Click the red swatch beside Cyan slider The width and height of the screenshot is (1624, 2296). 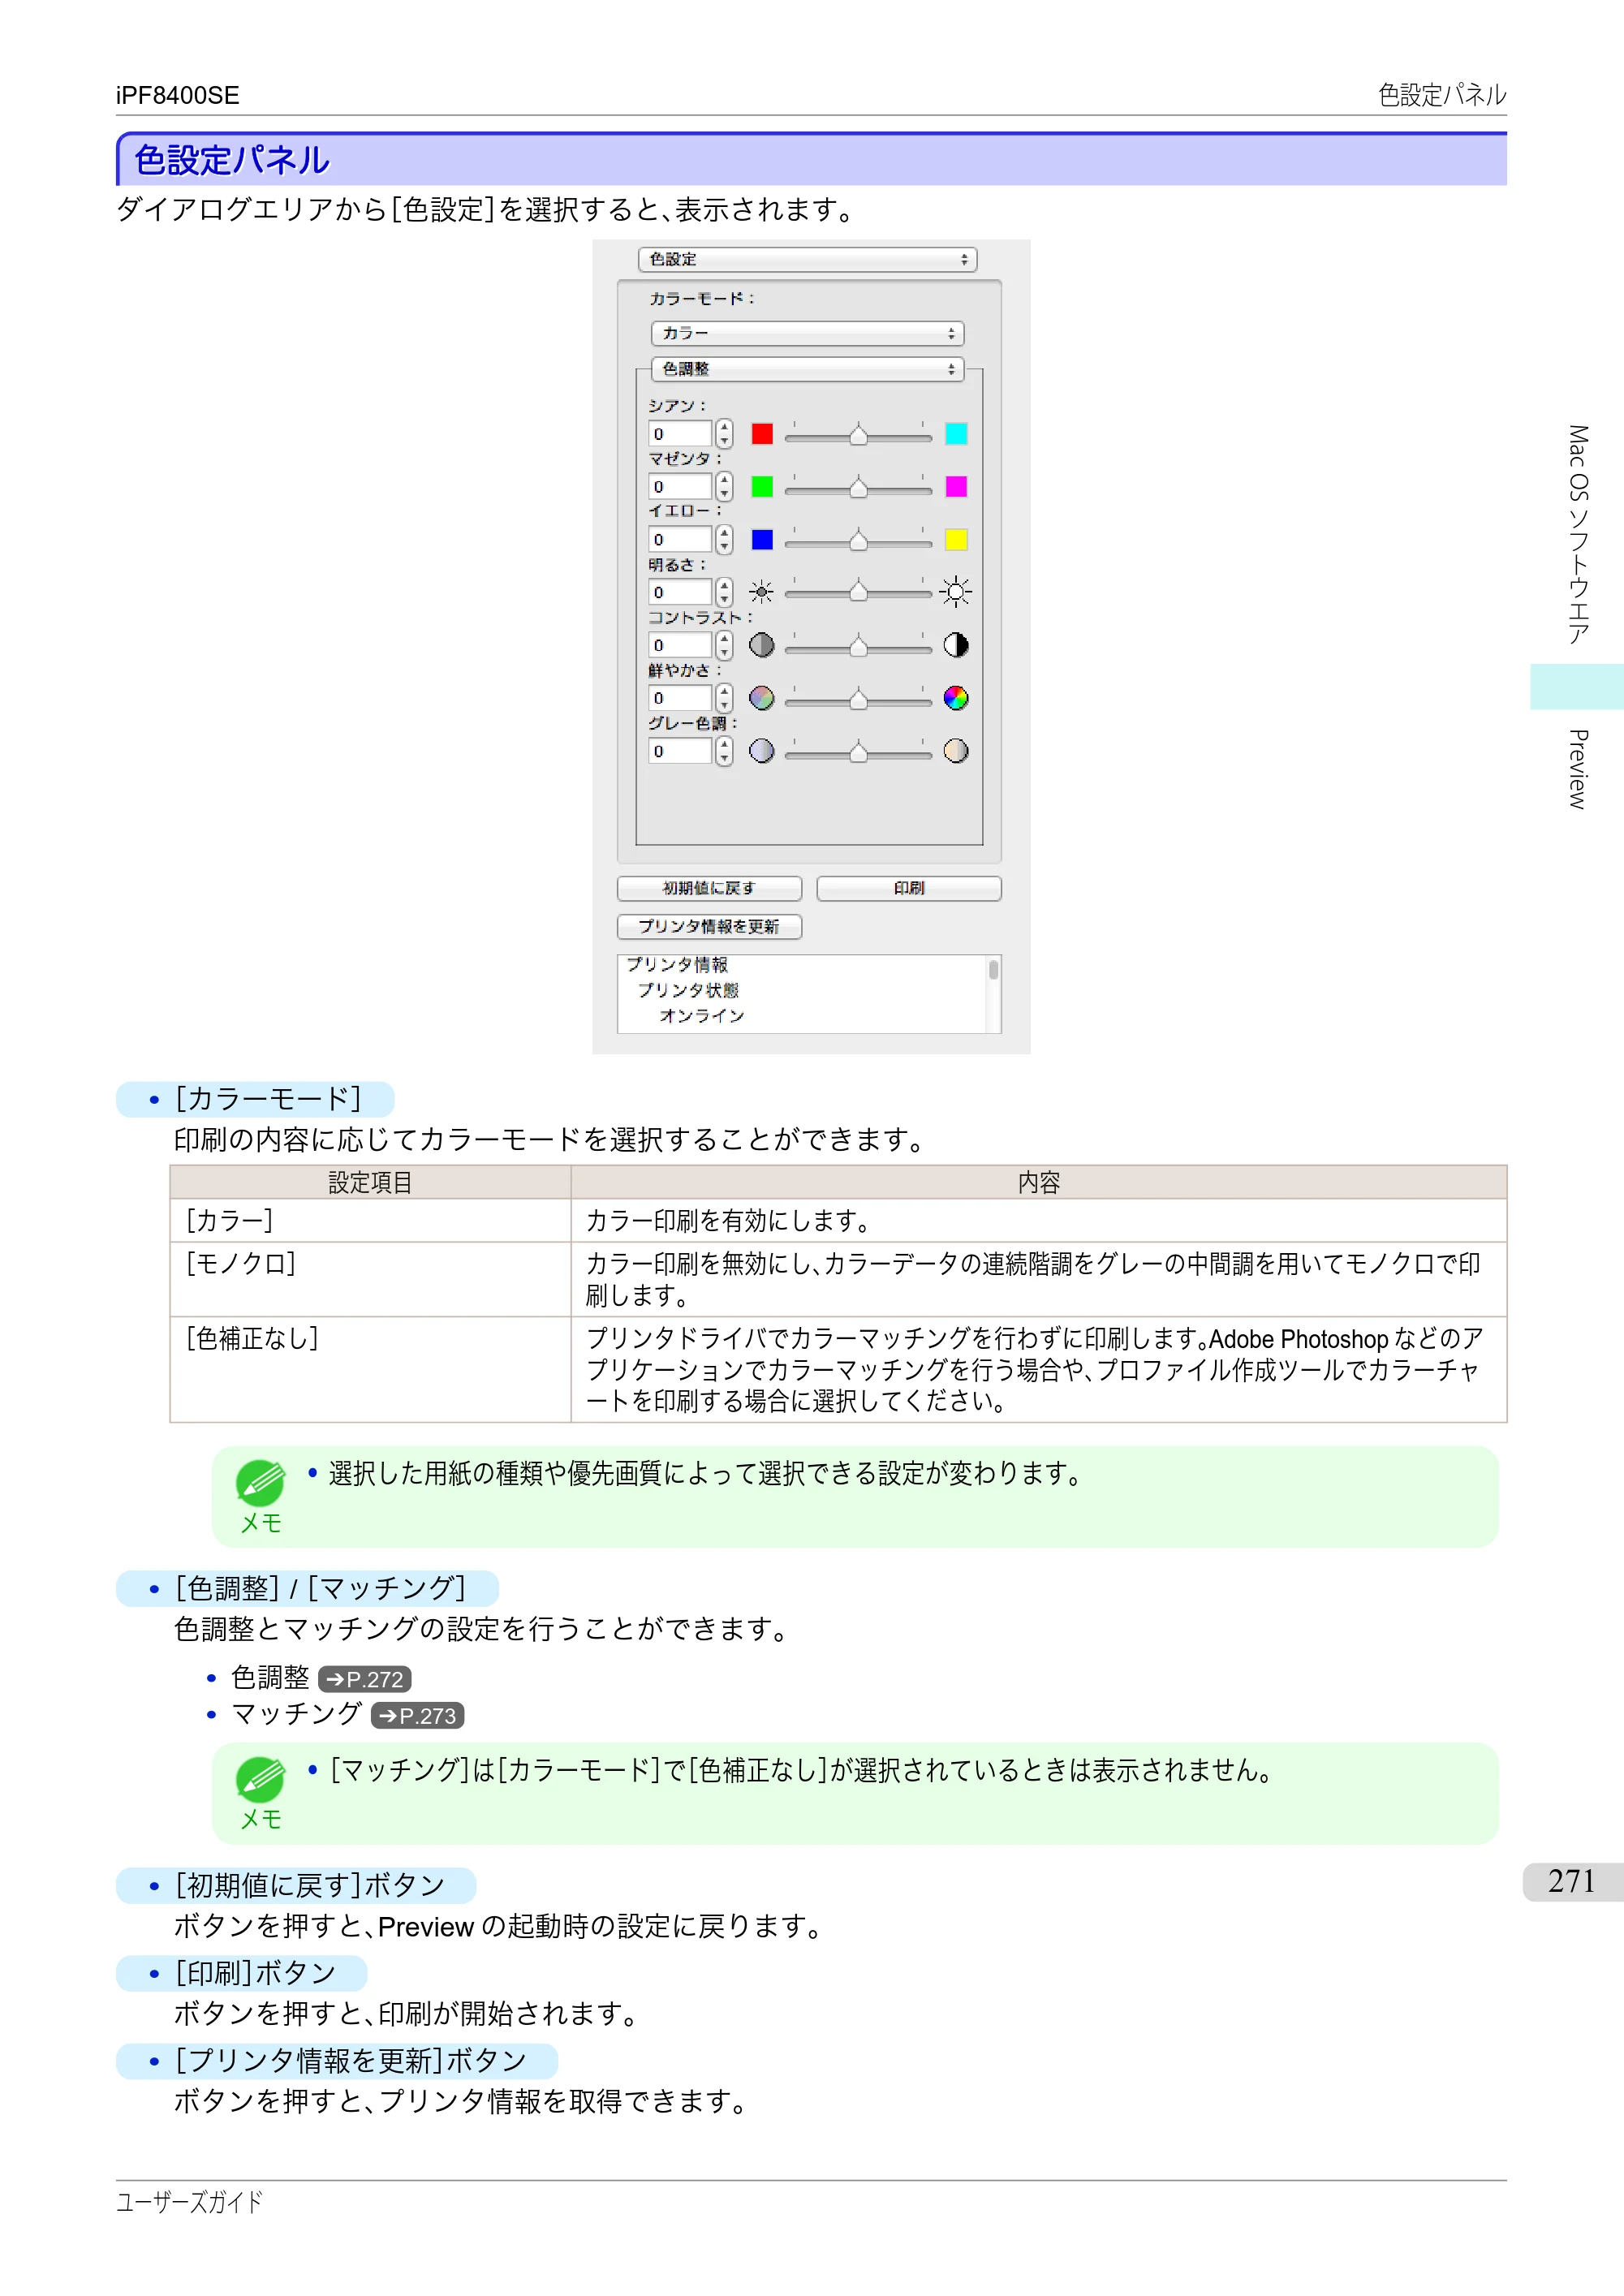click(x=762, y=433)
